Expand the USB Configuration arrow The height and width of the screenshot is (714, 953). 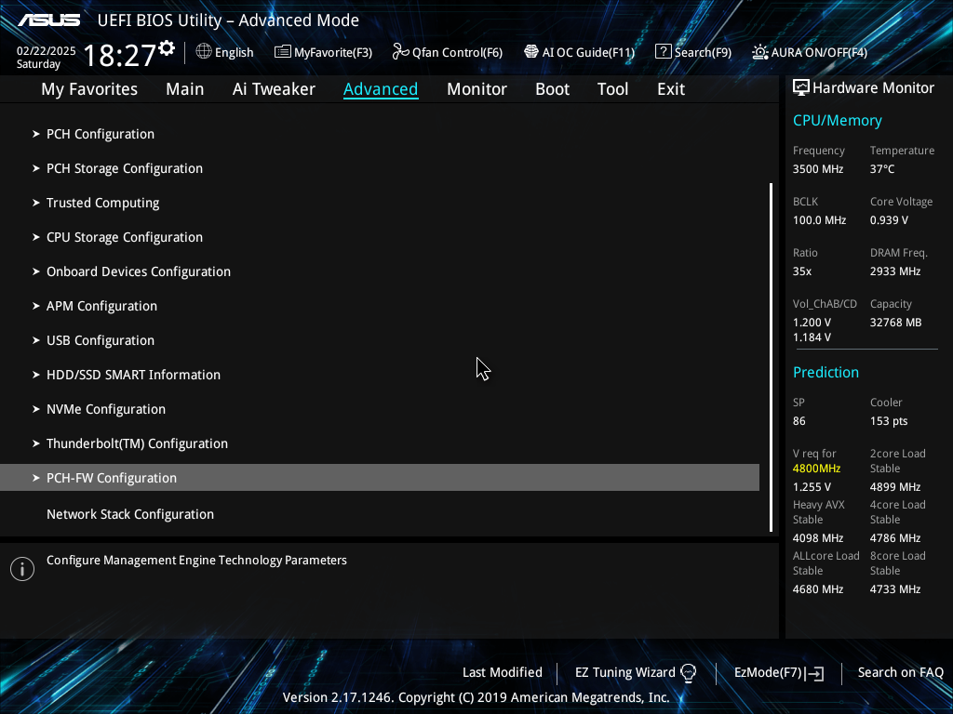point(36,340)
